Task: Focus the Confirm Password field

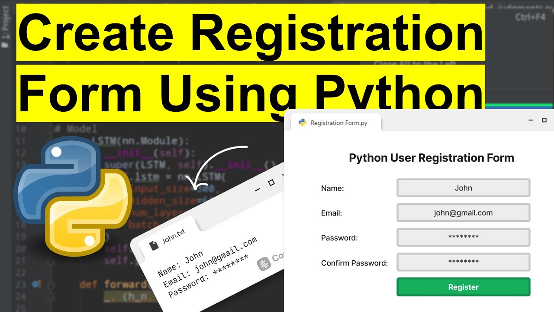Action: 463,262
